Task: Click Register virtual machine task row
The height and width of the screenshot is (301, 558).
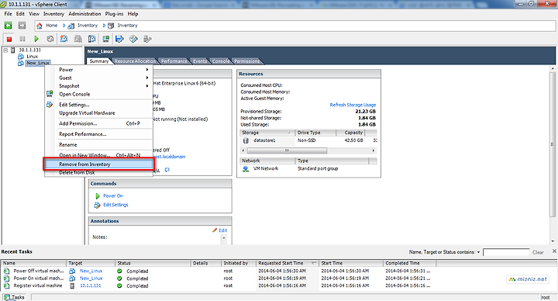Action: 279,285
